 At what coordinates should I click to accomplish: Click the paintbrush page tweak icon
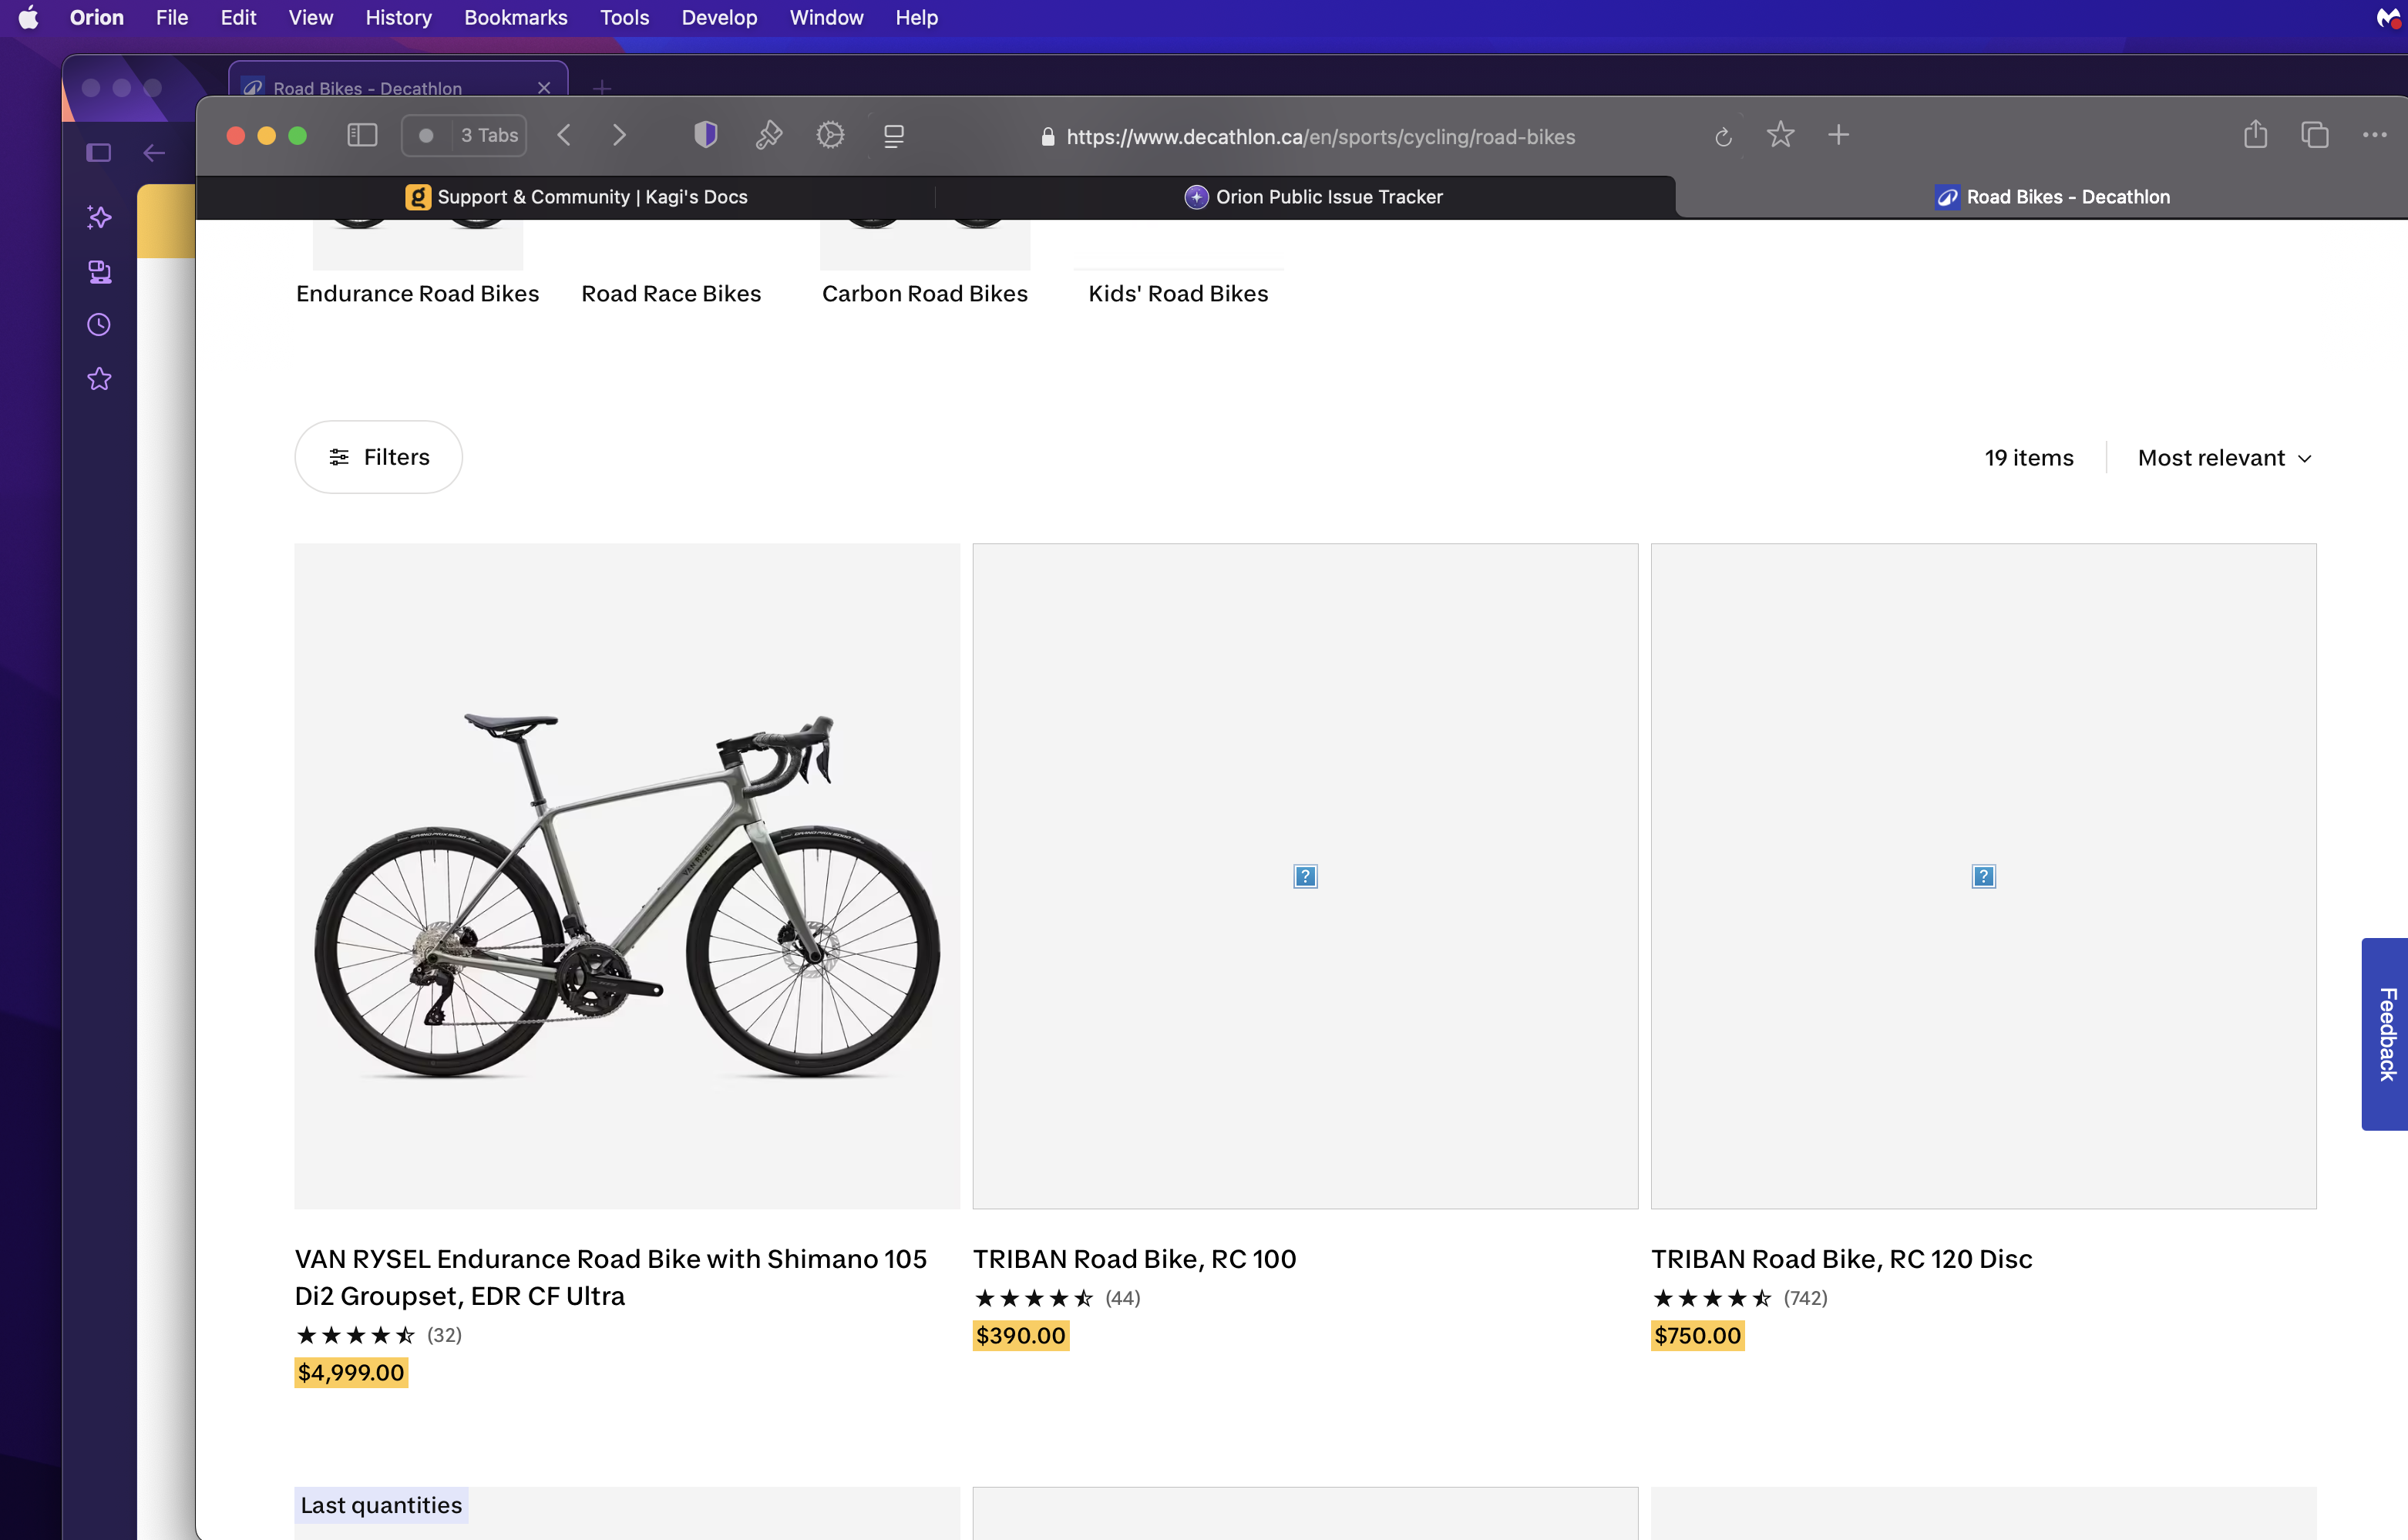(768, 135)
